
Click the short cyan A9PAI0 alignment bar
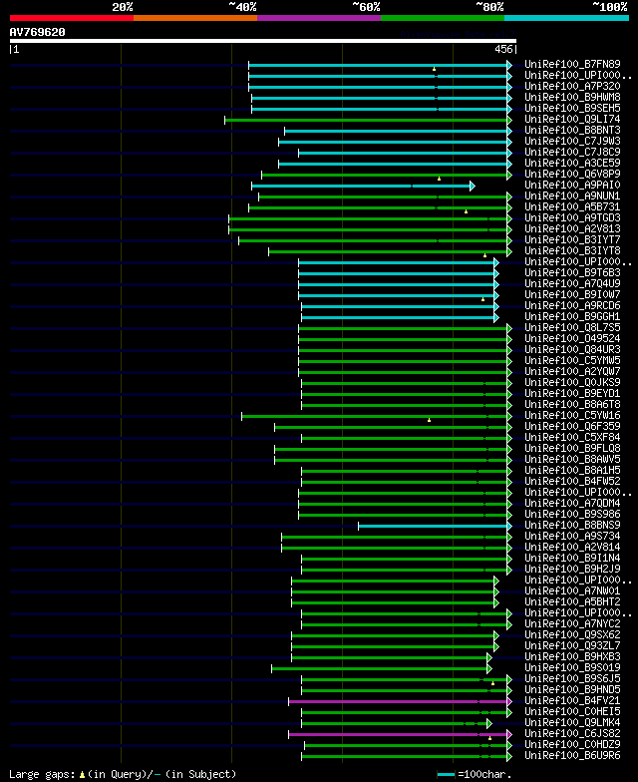(x=363, y=186)
